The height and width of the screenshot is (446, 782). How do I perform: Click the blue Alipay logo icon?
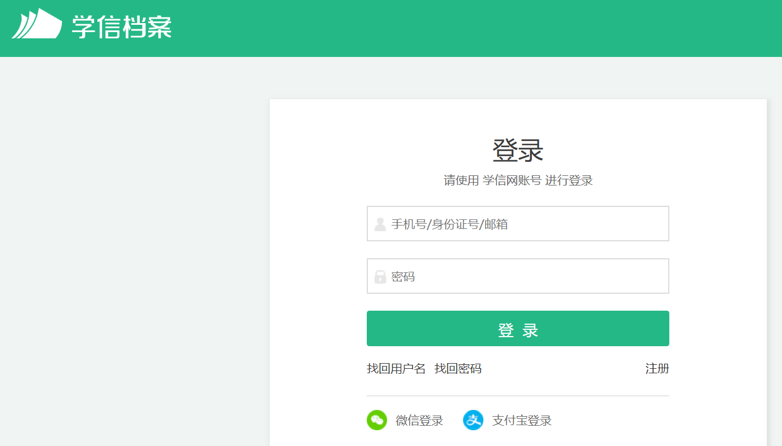pyautogui.click(x=473, y=420)
